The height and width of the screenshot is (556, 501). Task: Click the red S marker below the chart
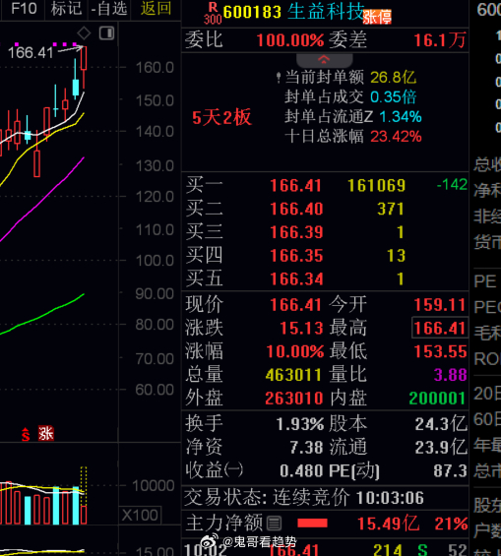click(26, 434)
